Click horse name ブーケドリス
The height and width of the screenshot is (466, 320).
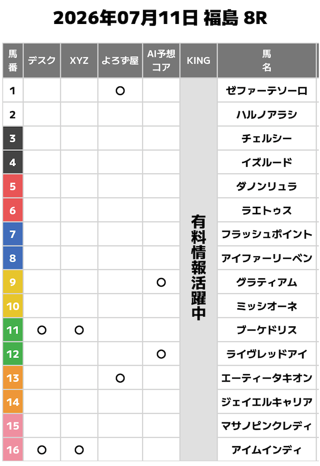coord(267,330)
